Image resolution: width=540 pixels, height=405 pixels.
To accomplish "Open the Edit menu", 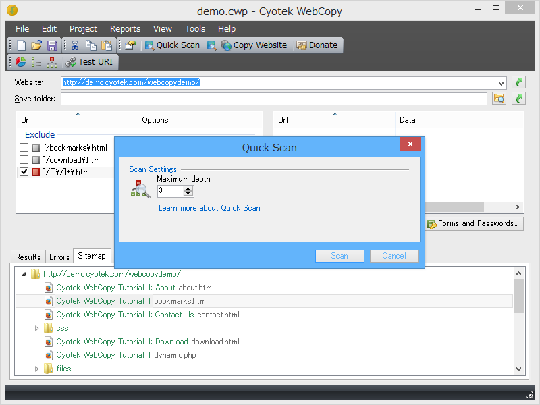I will point(49,29).
